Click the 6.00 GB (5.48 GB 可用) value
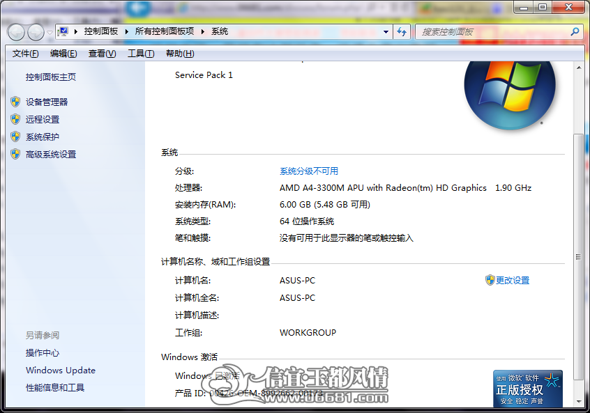 click(x=325, y=205)
